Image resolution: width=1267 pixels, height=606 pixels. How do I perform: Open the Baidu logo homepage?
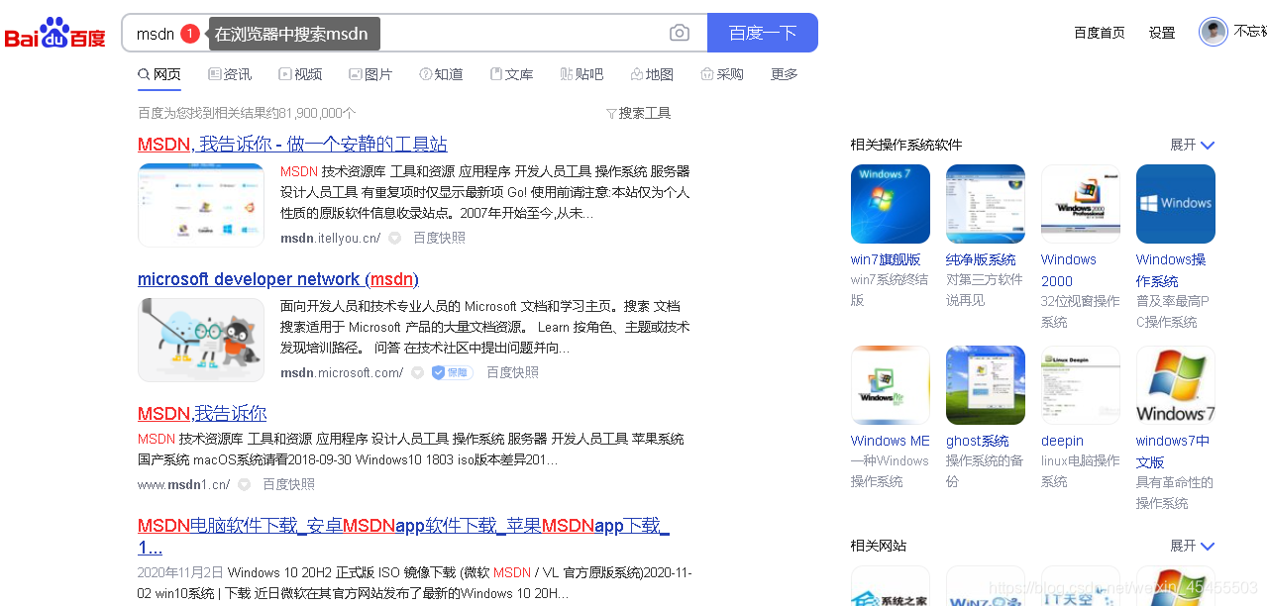coord(54,33)
